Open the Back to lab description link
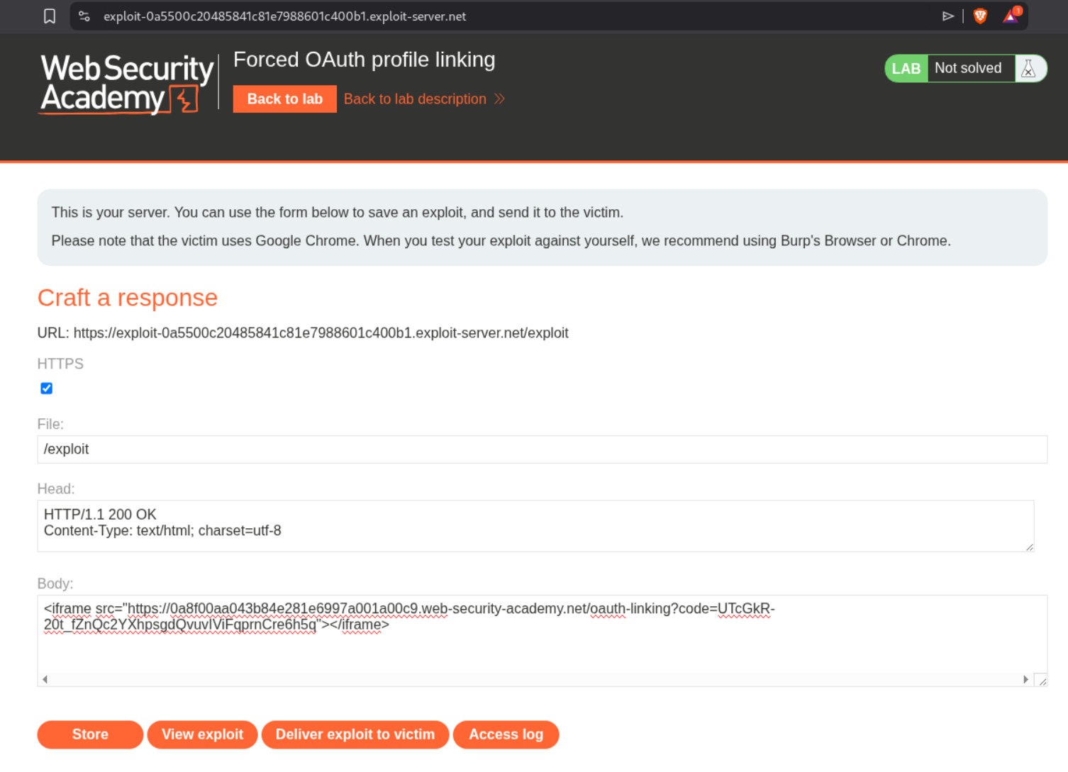Viewport: 1068px width, 772px height. tap(415, 99)
